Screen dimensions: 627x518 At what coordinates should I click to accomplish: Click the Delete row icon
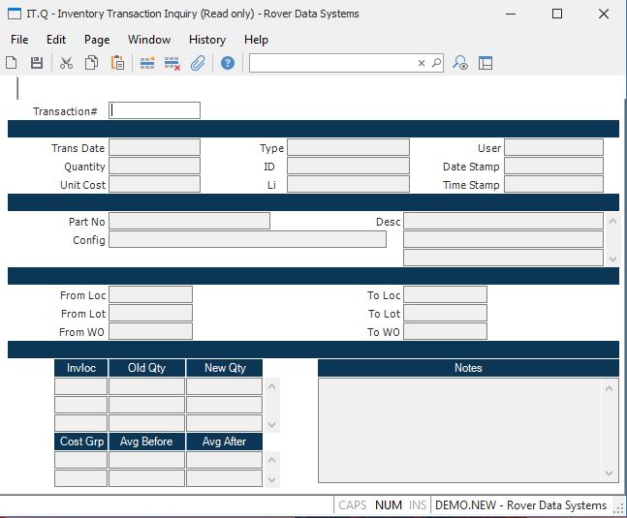pyautogui.click(x=172, y=63)
